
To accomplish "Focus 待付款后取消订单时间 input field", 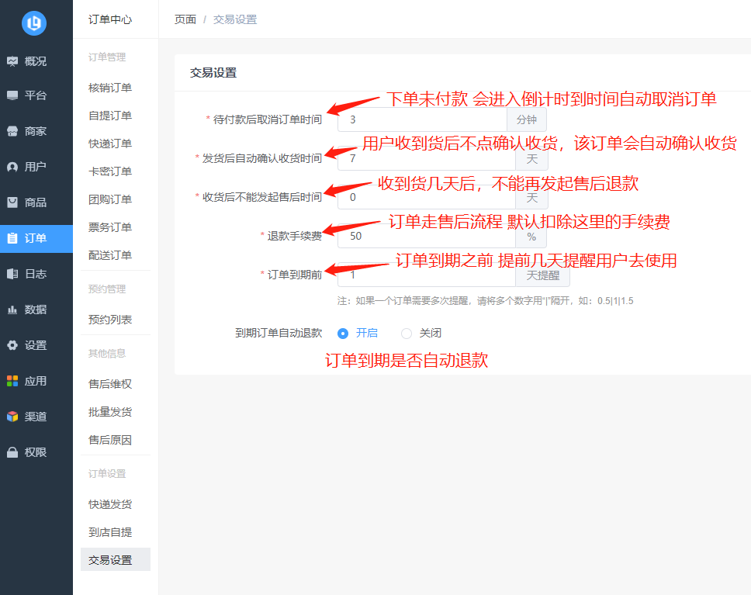I will [x=422, y=119].
